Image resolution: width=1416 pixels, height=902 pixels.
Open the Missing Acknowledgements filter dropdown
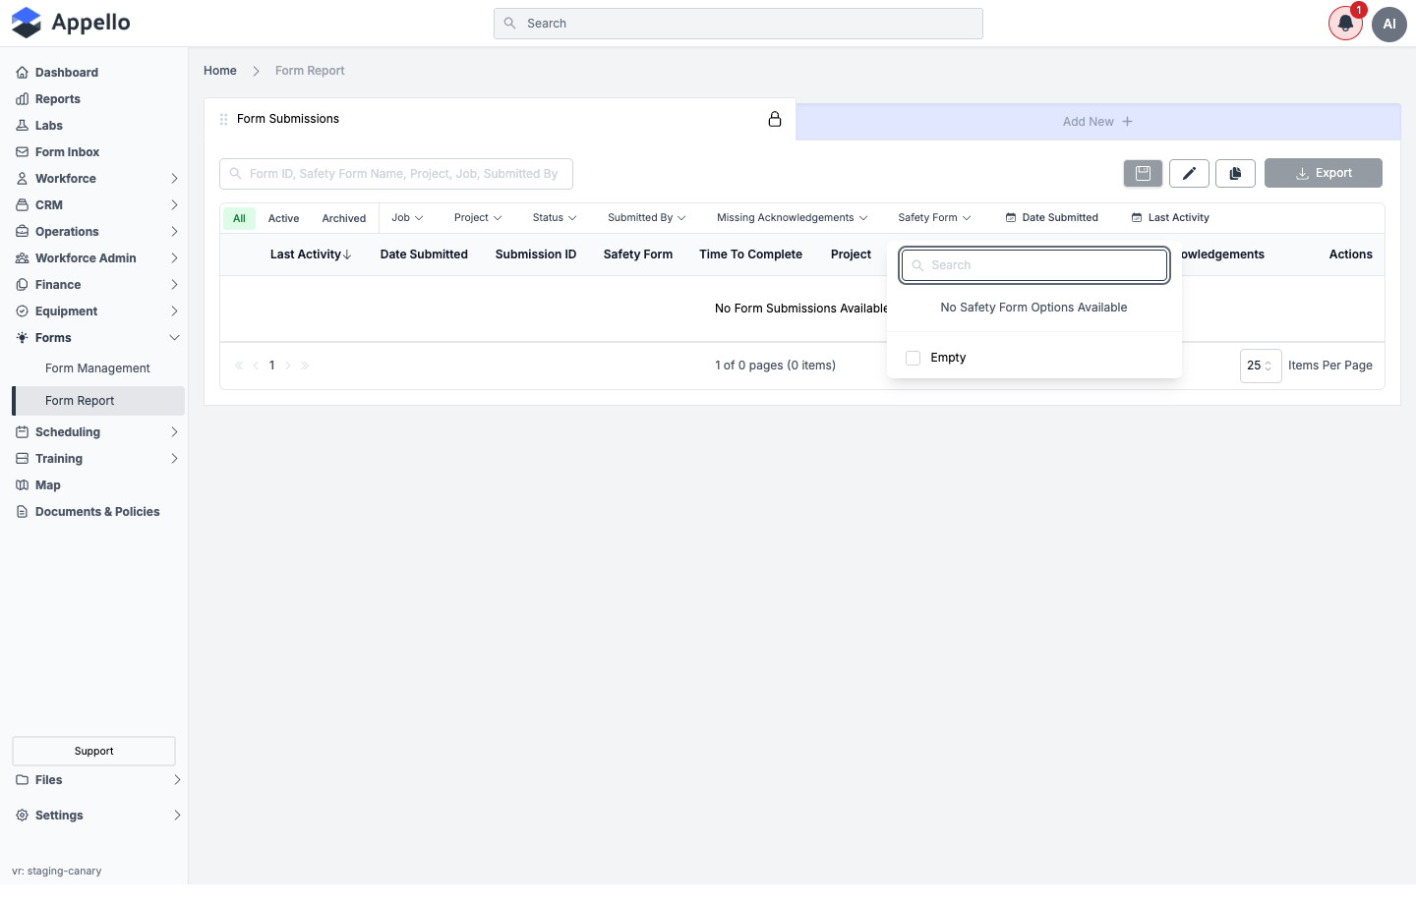point(793,218)
